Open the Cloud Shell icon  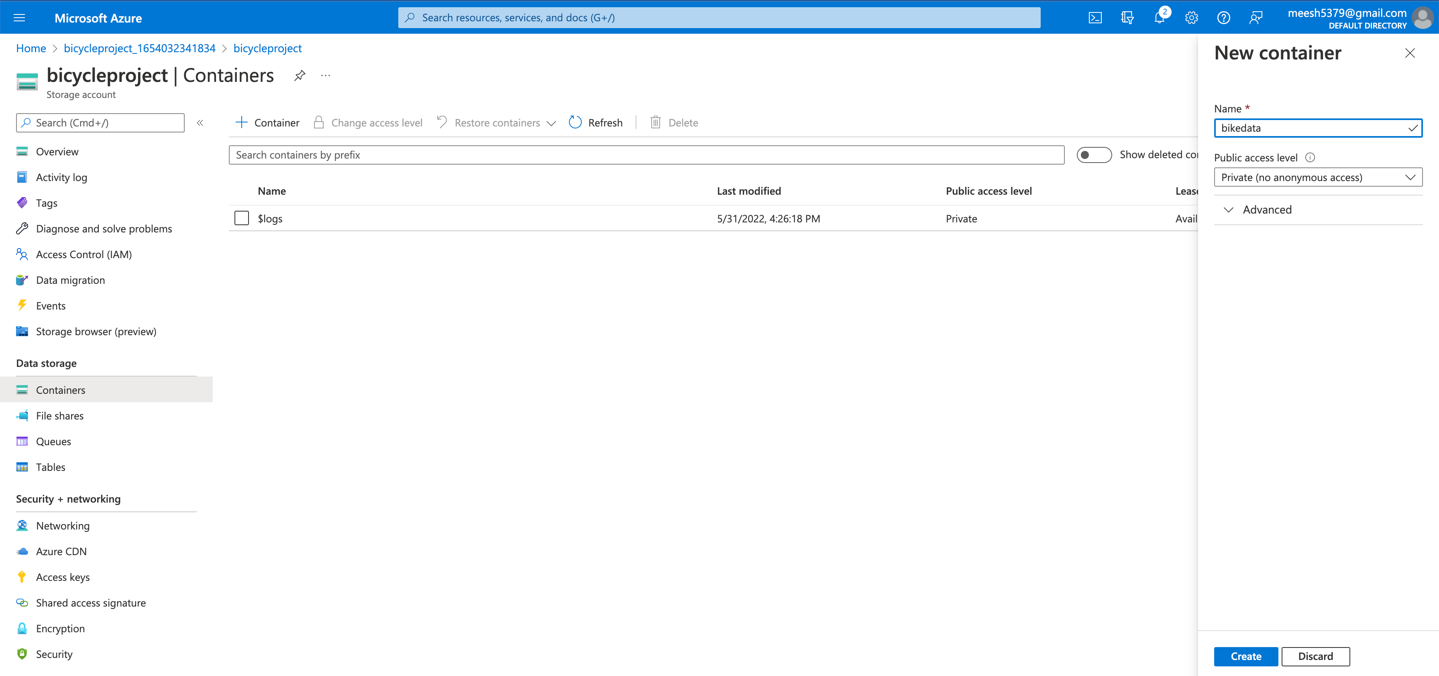(1095, 18)
